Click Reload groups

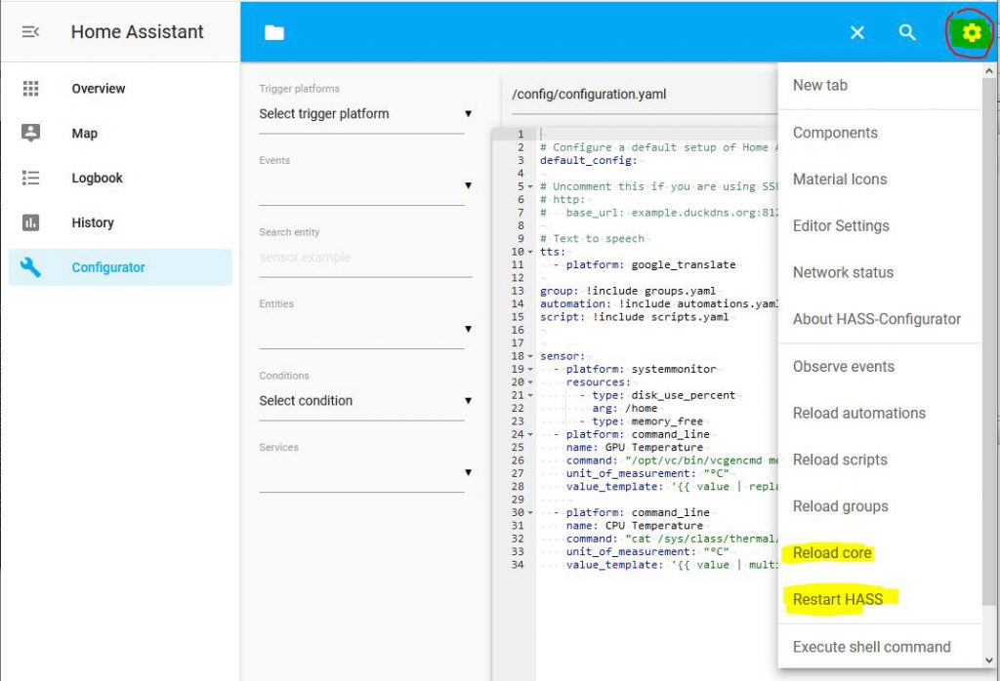880,505
